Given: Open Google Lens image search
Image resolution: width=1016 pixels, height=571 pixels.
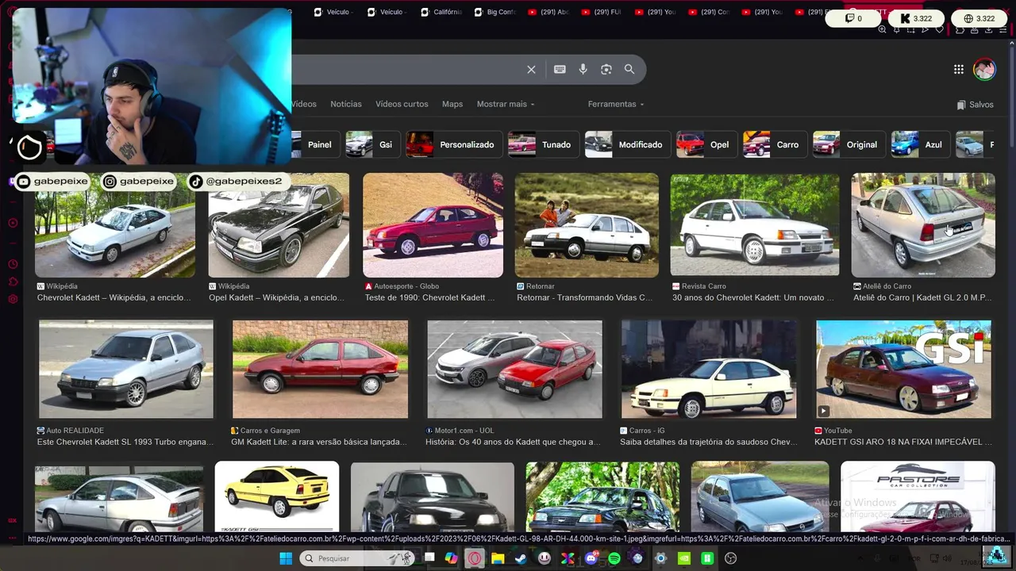Looking at the screenshot, I should pos(606,70).
